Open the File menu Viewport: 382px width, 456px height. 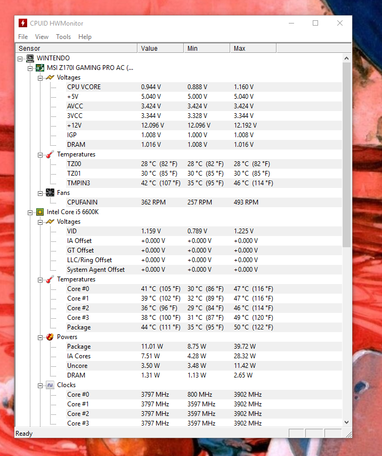pos(23,37)
